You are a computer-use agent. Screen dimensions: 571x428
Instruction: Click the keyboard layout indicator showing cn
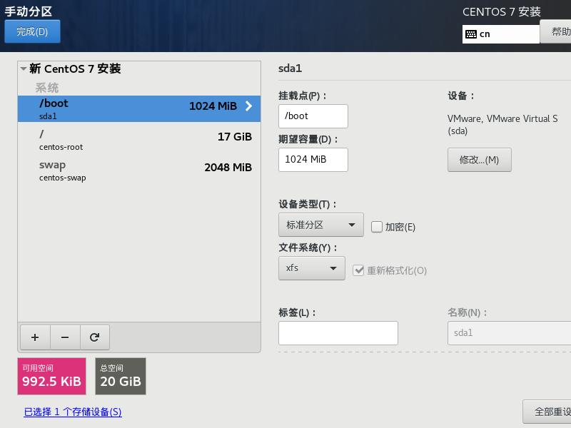point(500,33)
